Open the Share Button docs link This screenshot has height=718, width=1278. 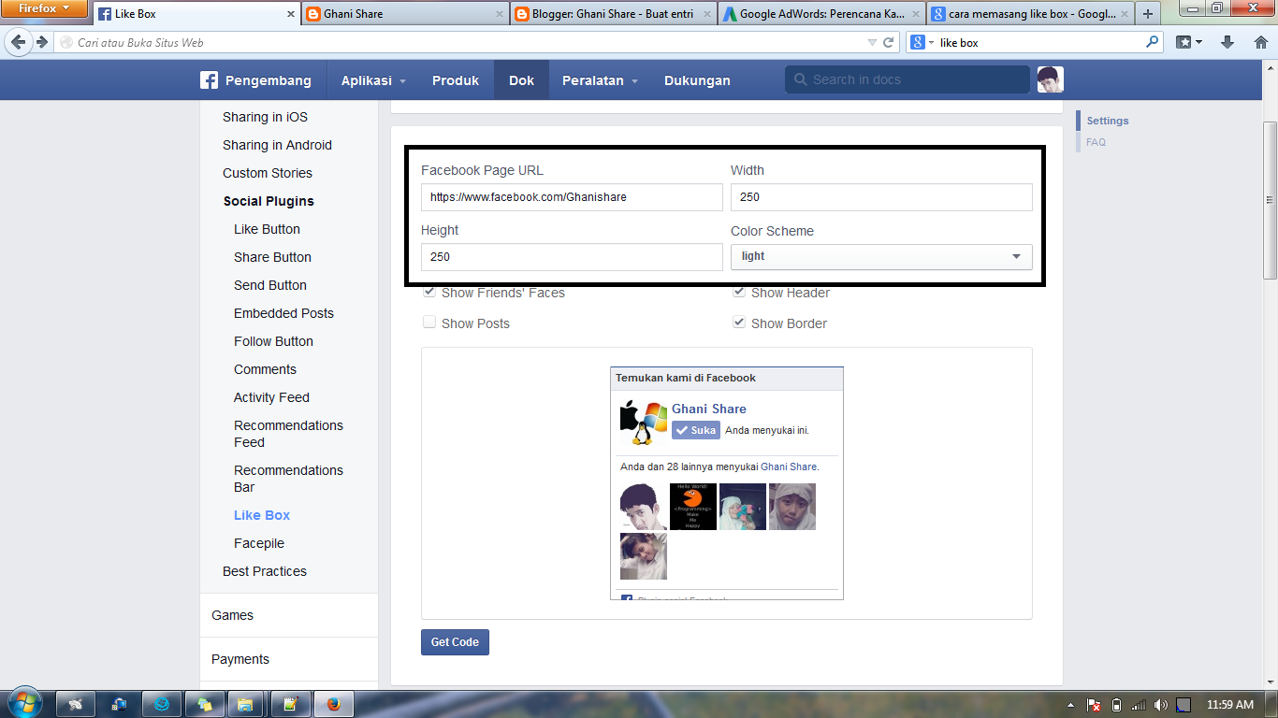tap(272, 257)
